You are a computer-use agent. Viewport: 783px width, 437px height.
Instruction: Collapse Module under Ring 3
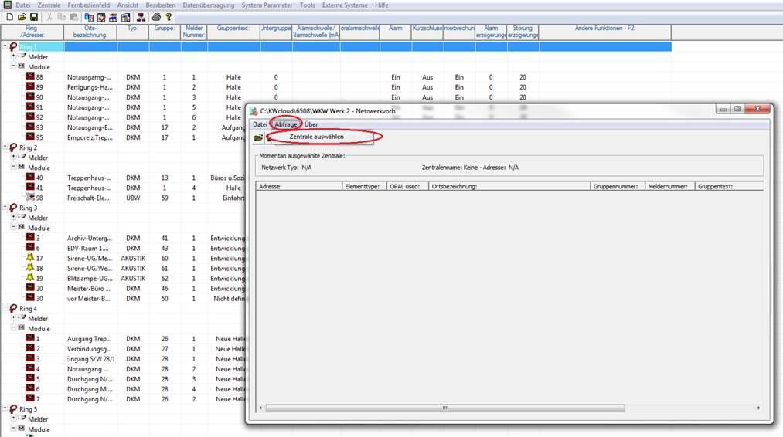[x=14, y=228]
